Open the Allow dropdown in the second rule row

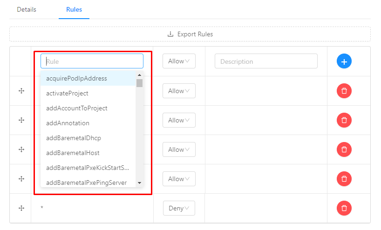[179, 120]
